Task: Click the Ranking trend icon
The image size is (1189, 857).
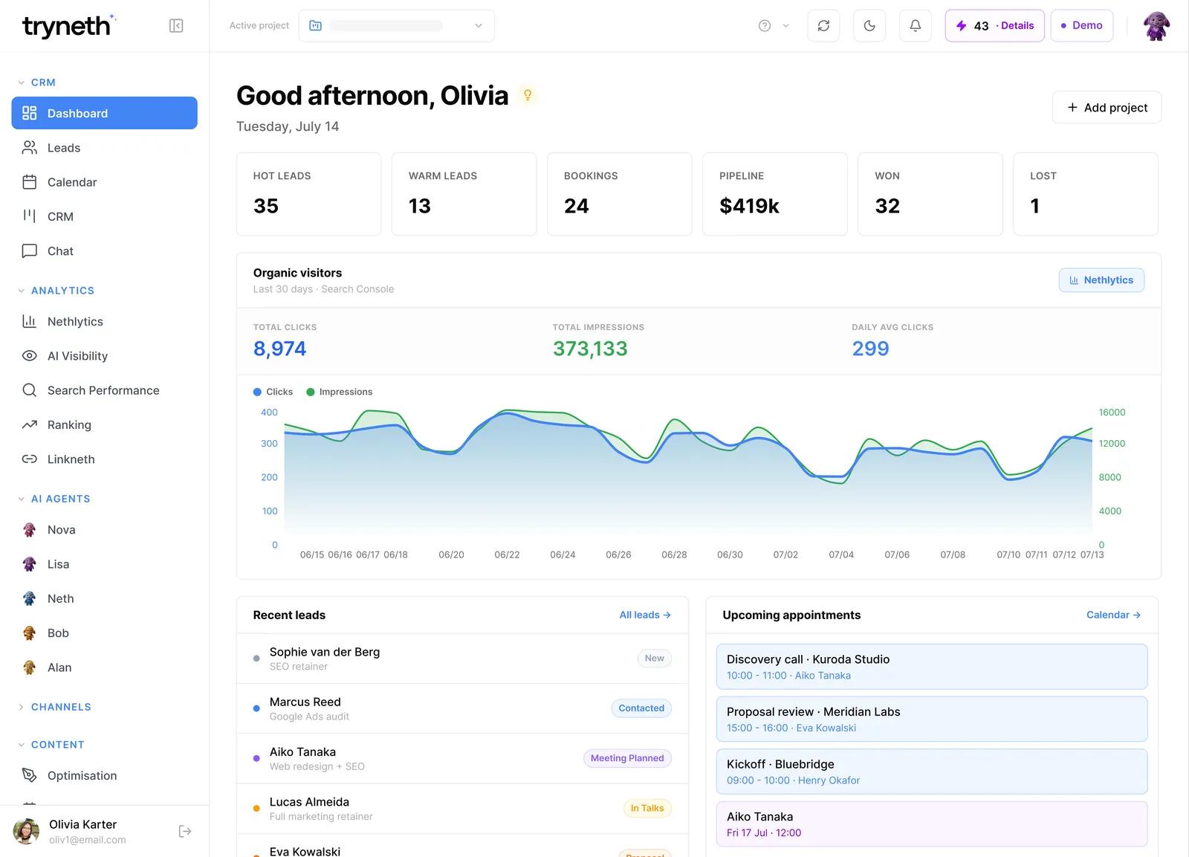Action: pos(30,425)
